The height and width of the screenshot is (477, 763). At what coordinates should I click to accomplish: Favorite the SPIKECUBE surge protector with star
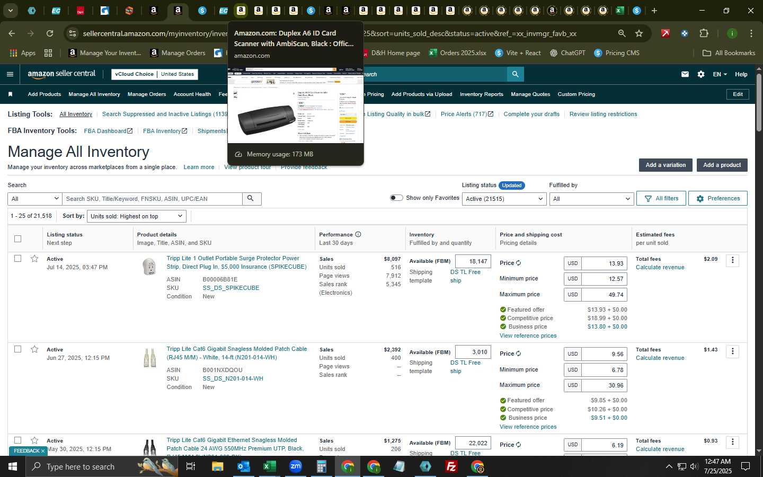(x=34, y=259)
